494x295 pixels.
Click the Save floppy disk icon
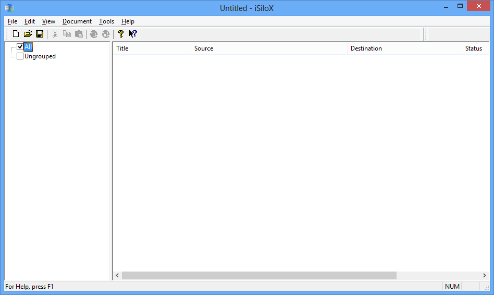[40, 34]
